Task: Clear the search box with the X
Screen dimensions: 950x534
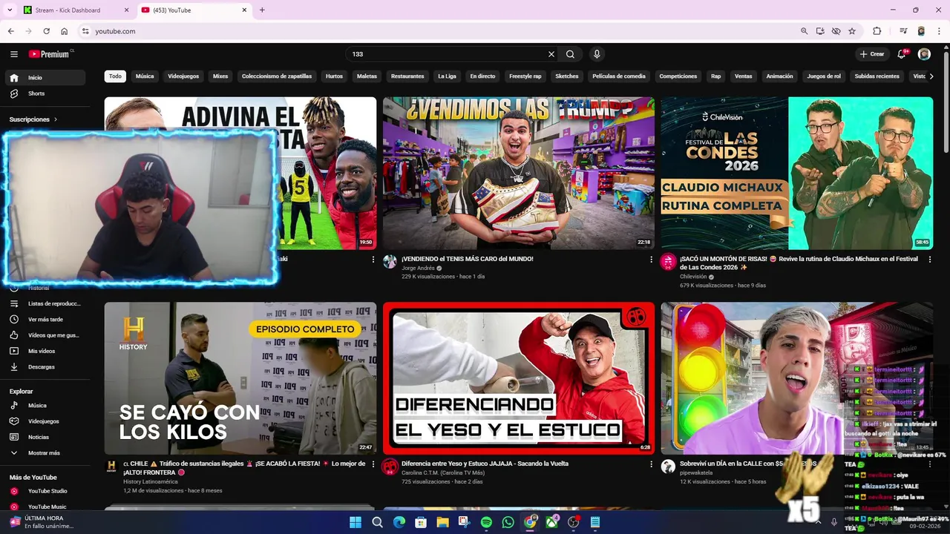Action: 551,54
